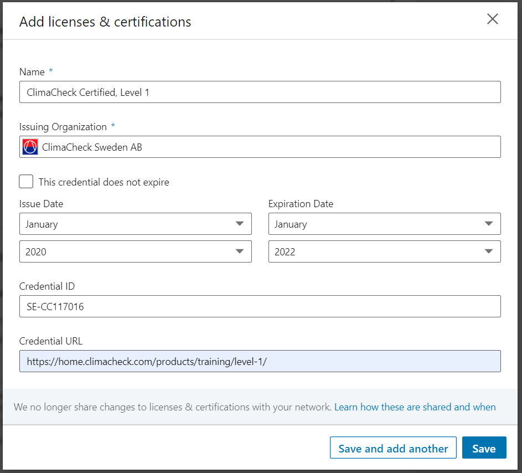Click the ClimaCheck Sweden AB logo icon
The height and width of the screenshot is (473, 522).
click(x=30, y=147)
